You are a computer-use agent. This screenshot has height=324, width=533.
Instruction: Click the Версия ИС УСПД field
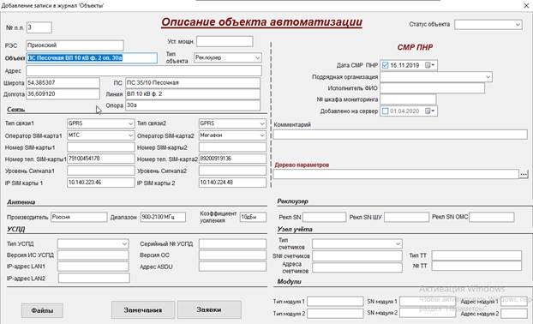[x=93, y=255]
